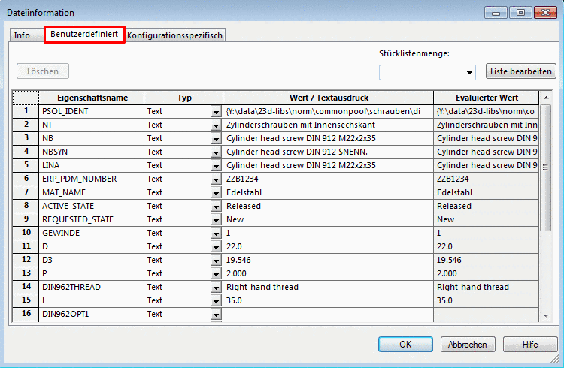Select the REQUESTED_STATE property name cell
564x368 pixels.
(x=91, y=219)
